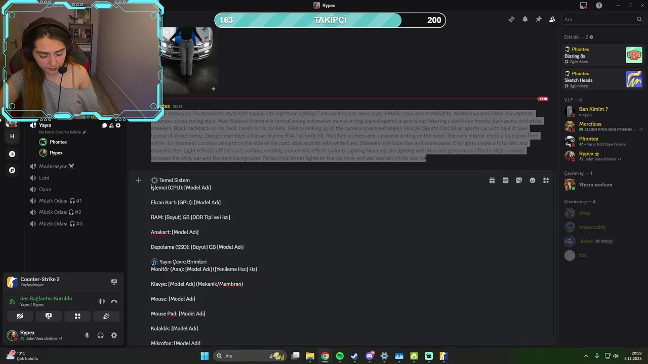Open the Blazing 8s activity card
Screen dimensions: 648x364
603,55
